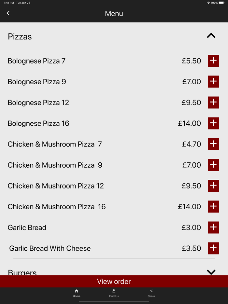Tap the back arrow to leave Menu

coord(8,13)
